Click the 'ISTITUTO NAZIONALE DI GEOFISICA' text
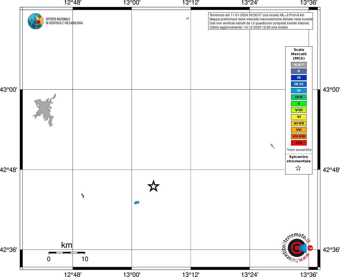The width and height of the screenshot is (340, 277). tap(64, 21)
